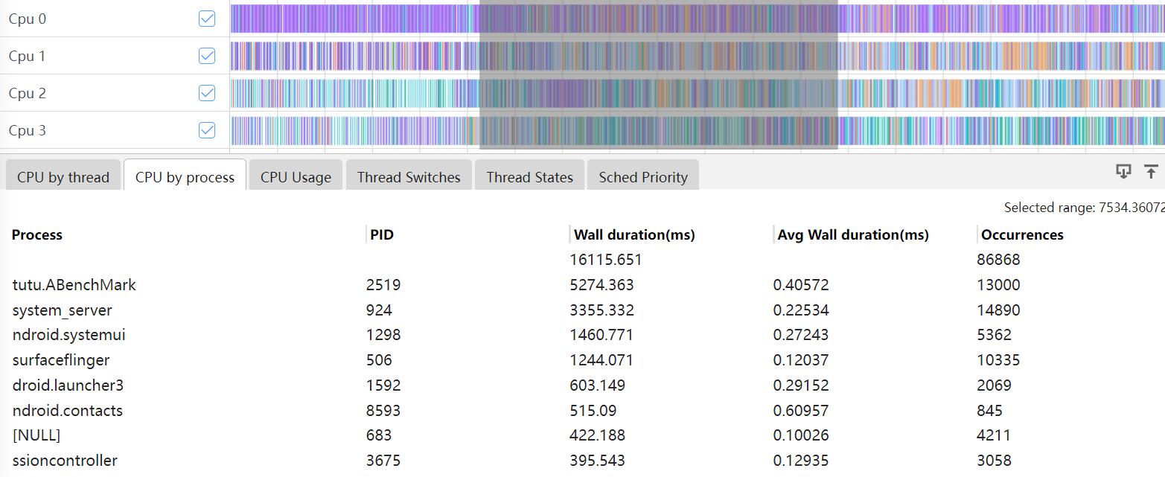Toggle the Cpu 1 track checkbox
Screen dimensions: 1165x477
pyautogui.click(x=207, y=56)
